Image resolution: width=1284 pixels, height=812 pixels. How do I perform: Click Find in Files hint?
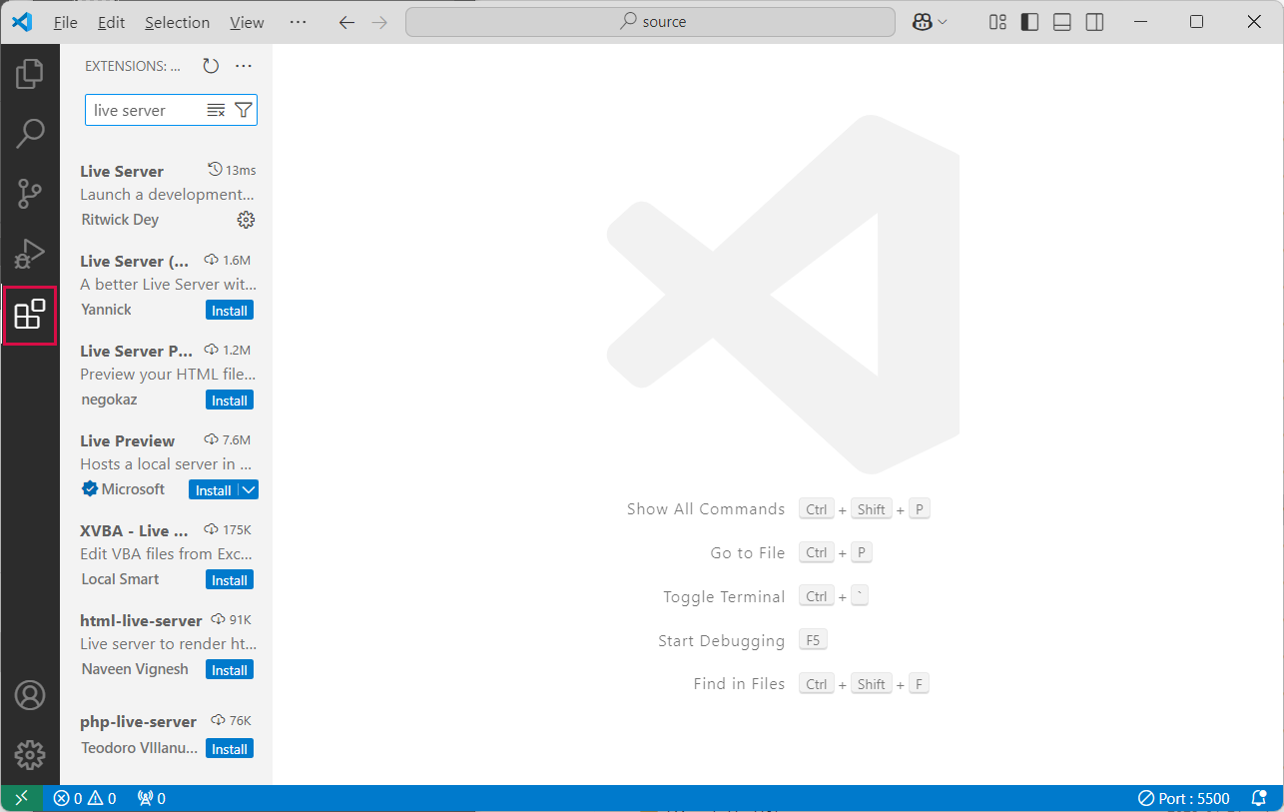(x=740, y=684)
